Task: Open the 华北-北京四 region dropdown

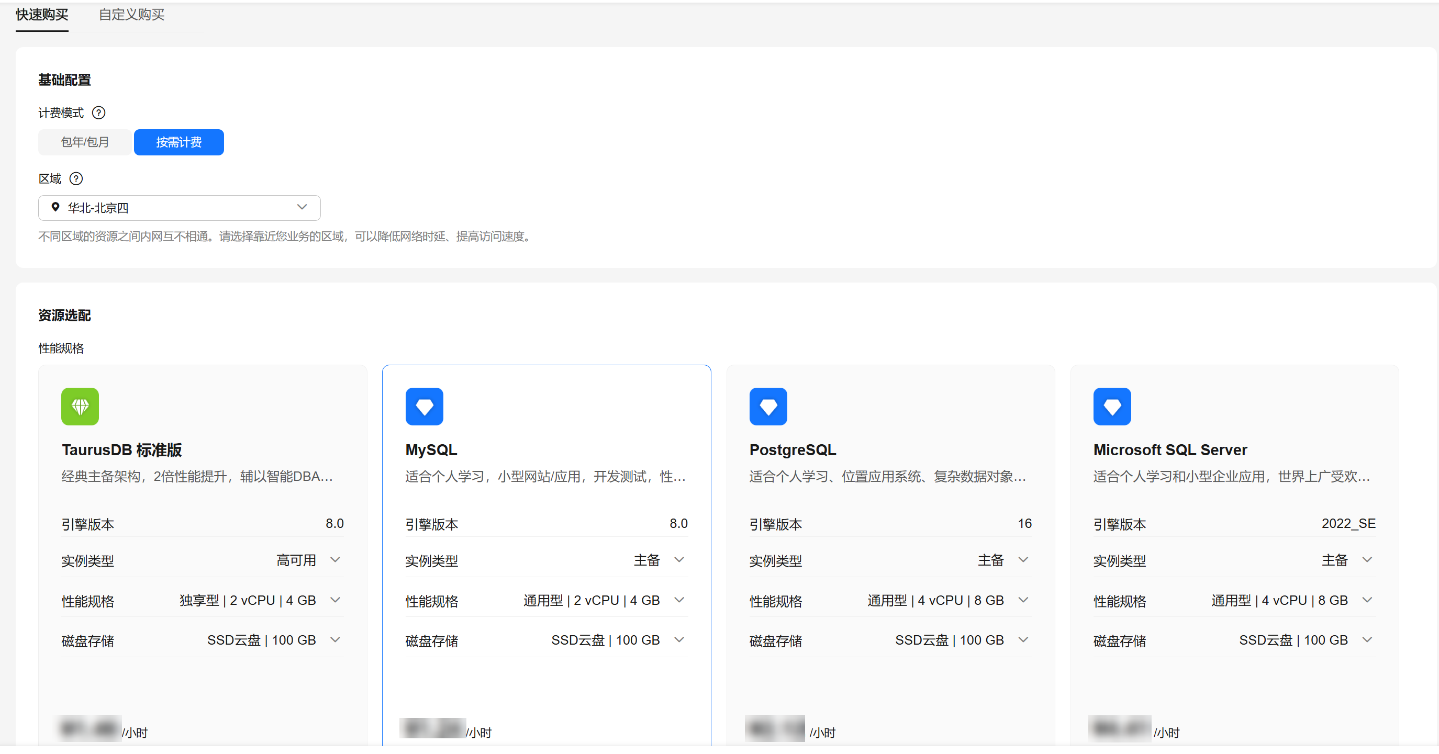Action: click(x=180, y=208)
